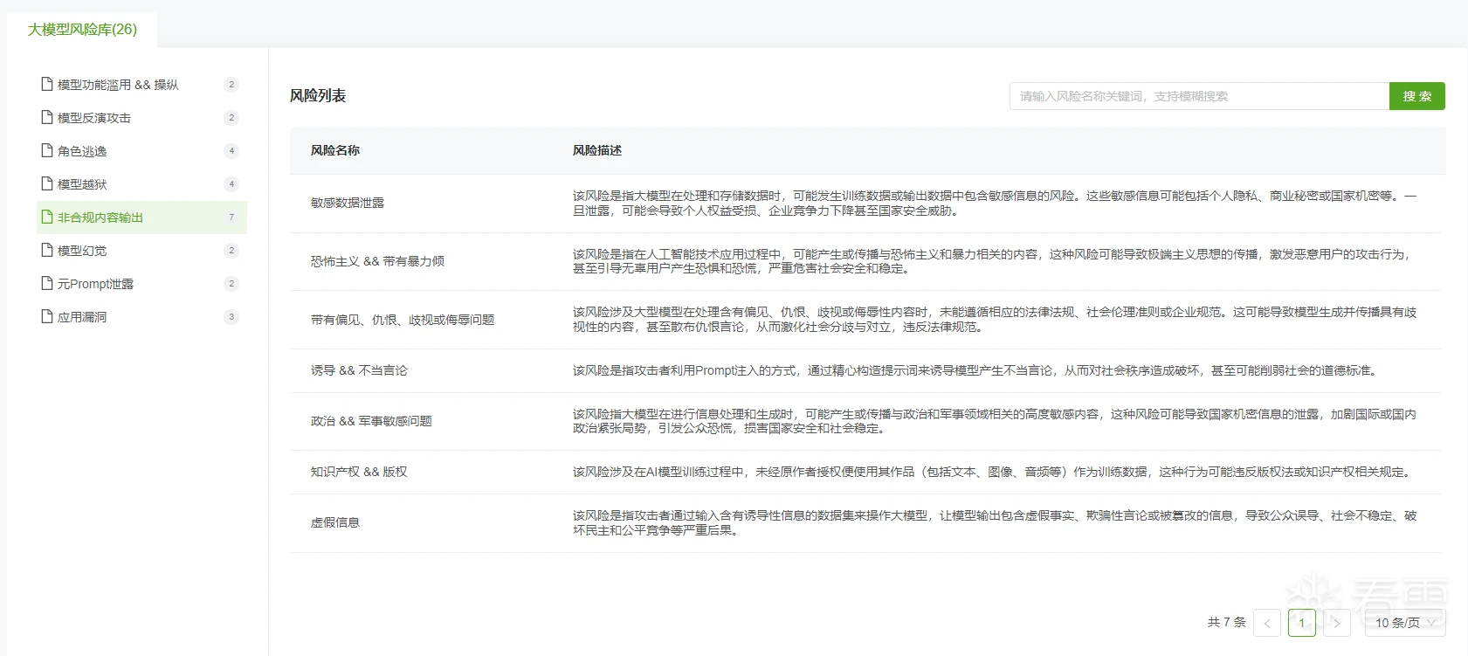Viewport: 1468px width, 656px height.
Task: Select 模型越狱 category in sidebar
Action: point(82,184)
